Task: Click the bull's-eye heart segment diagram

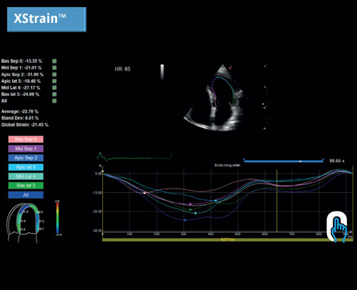Action: (x=25, y=223)
